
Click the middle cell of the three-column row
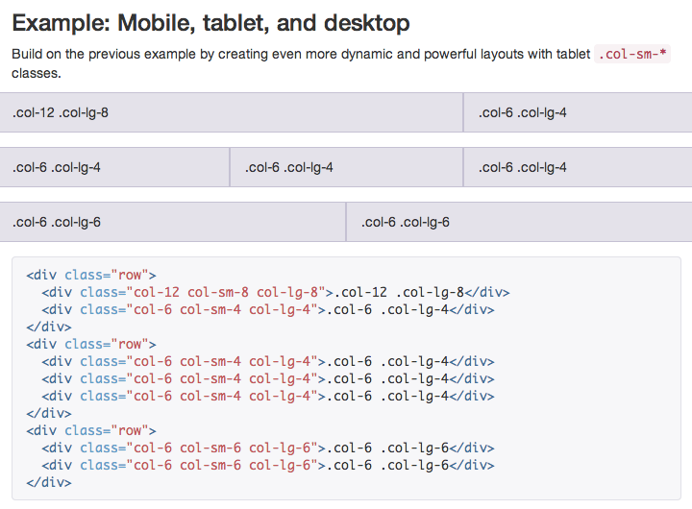tap(346, 167)
